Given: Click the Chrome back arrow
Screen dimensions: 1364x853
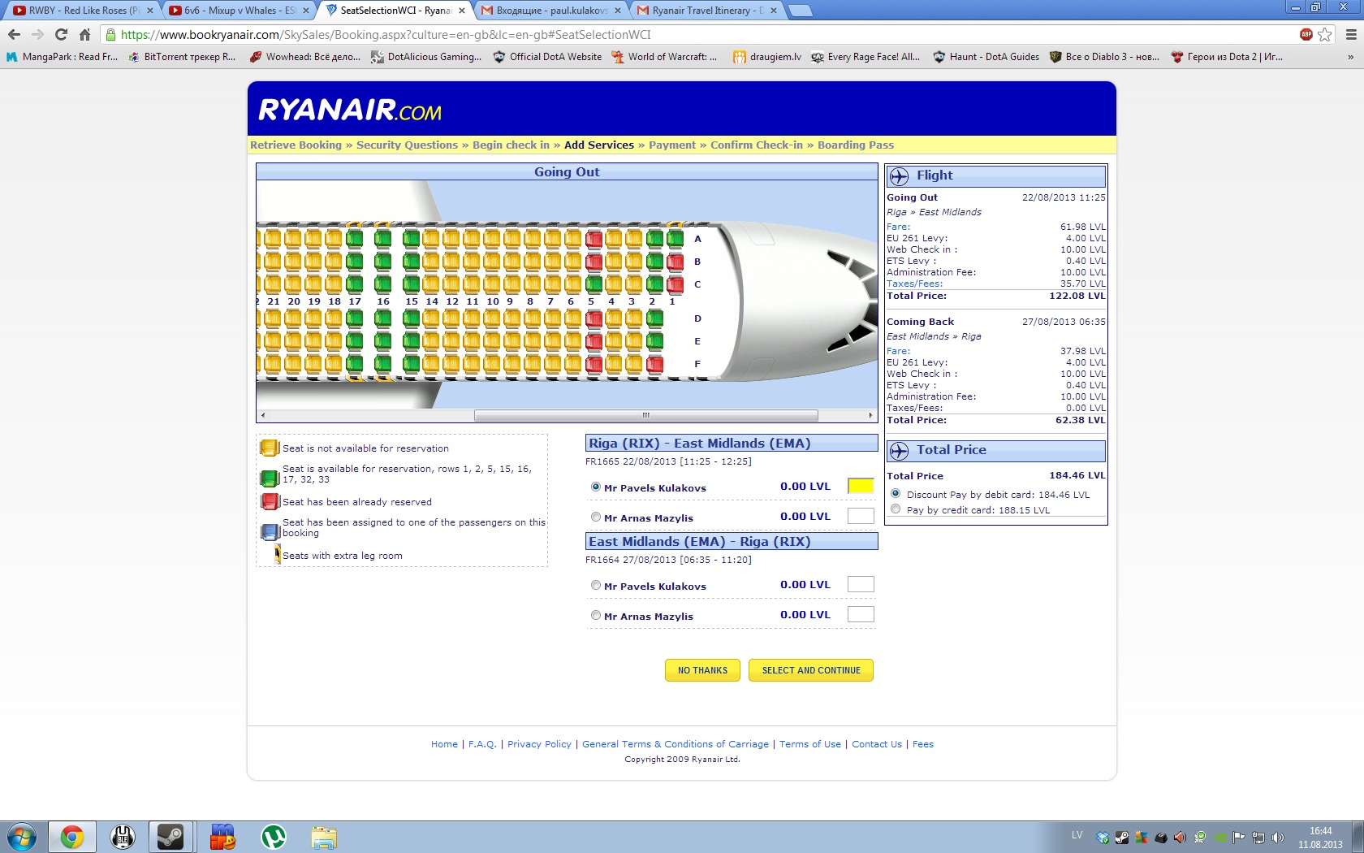Looking at the screenshot, I should [14, 34].
